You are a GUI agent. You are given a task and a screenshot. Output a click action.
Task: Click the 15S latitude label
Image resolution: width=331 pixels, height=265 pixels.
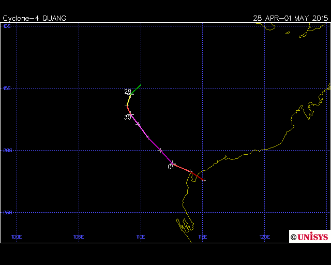click(7, 89)
